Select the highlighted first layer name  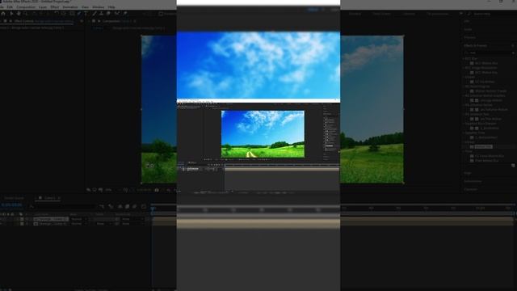click(51, 219)
